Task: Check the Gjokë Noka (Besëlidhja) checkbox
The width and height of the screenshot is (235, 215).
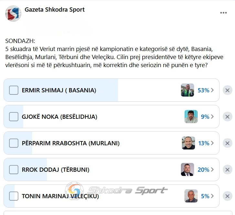Action: click(x=14, y=117)
